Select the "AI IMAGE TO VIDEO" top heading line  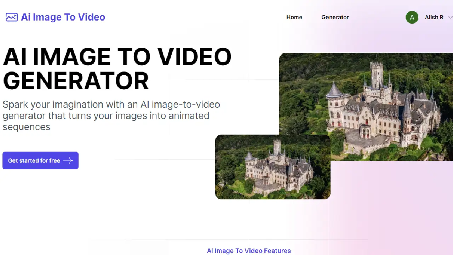(117, 57)
